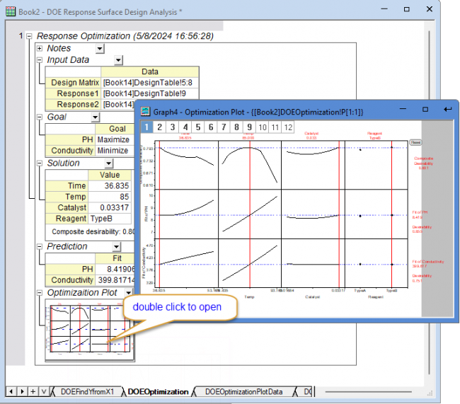Click the Response Optimization report title
Image resolution: width=460 pixels, height=404 pixels.
[125, 36]
